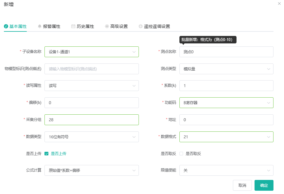
Task: Open the 子设备名称 dropdown
Action: click(x=91, y=52)
